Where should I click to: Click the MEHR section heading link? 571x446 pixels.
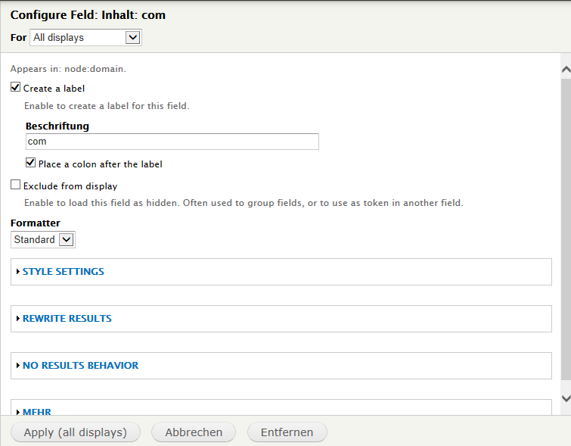click(x=37, y=412)
